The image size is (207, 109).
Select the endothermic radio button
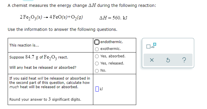[97, 42]
